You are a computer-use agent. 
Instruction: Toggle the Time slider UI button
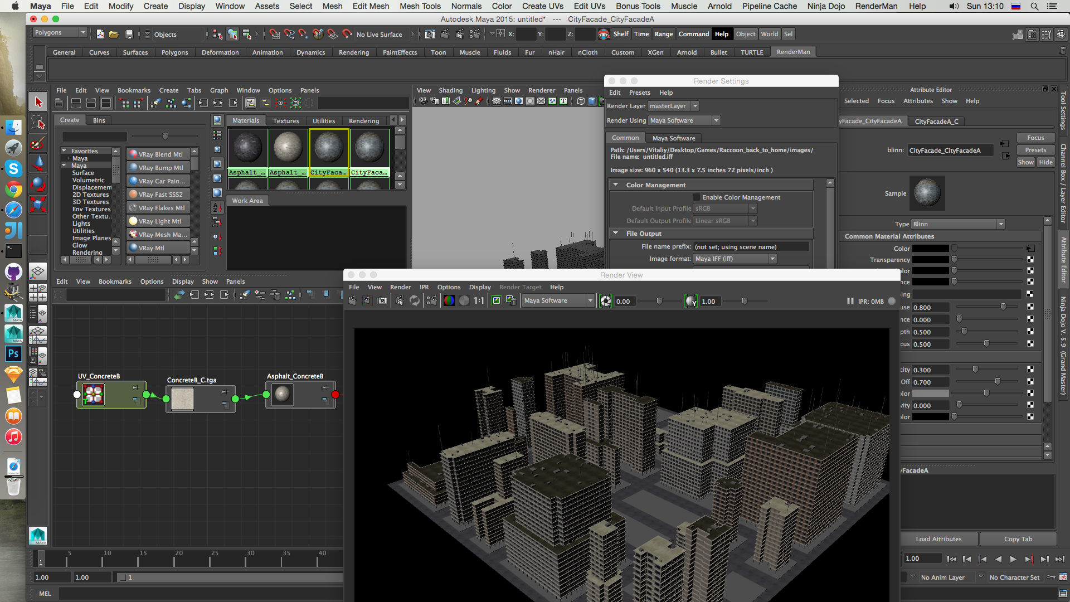[641, 34]
